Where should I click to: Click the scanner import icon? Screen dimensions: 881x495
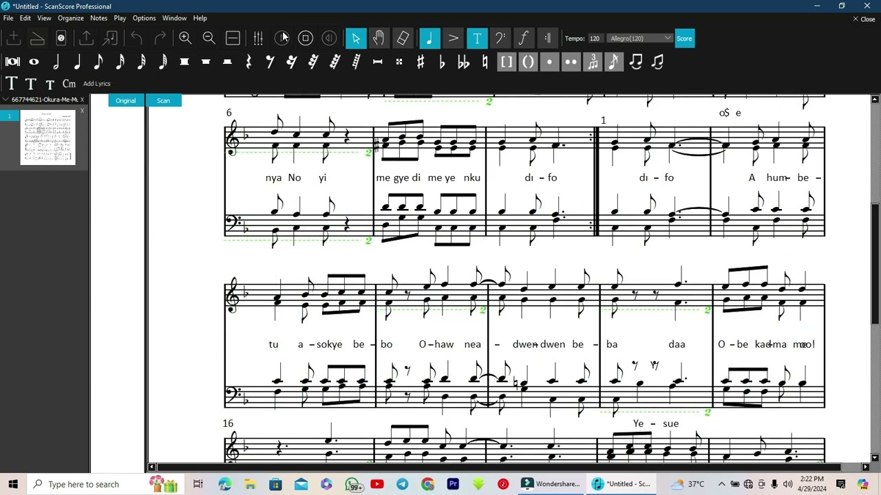37,38
